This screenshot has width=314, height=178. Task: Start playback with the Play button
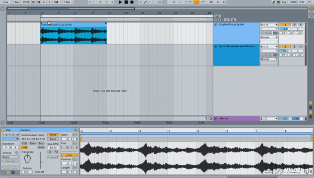pos(120,2)
